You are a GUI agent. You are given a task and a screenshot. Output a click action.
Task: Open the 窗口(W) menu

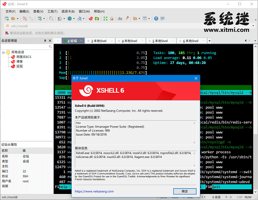(x=84, y=11)
